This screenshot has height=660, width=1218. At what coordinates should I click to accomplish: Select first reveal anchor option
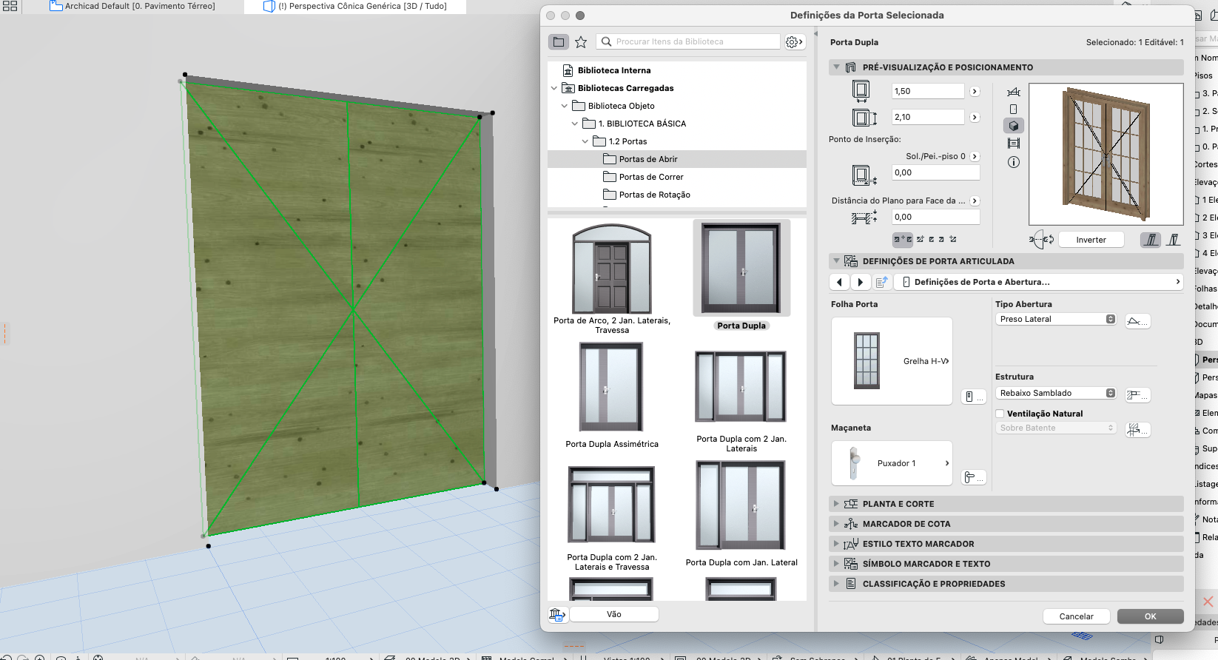click(x=903, y=239)
